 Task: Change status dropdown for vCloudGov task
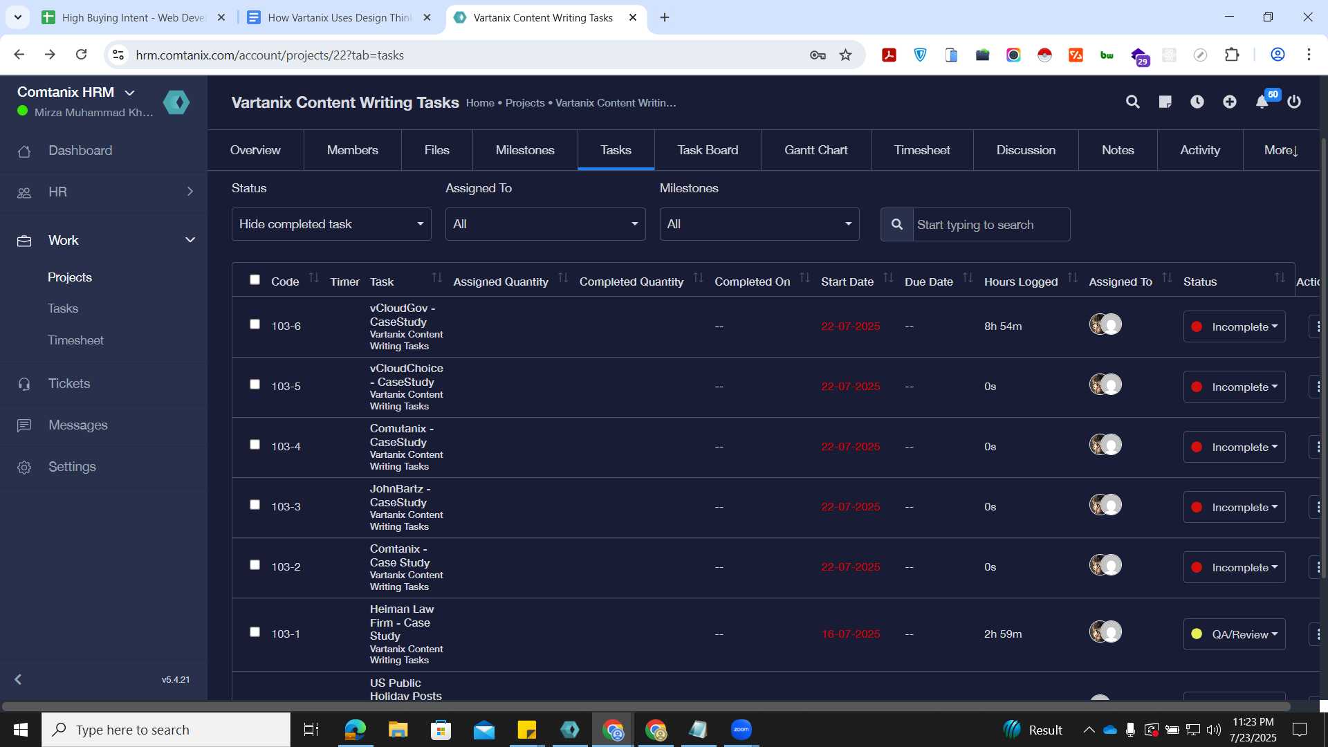[1234, 326]
